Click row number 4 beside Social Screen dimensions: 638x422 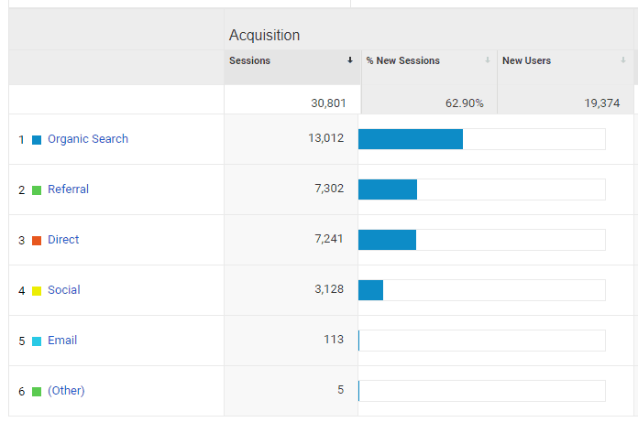(22, 291)
